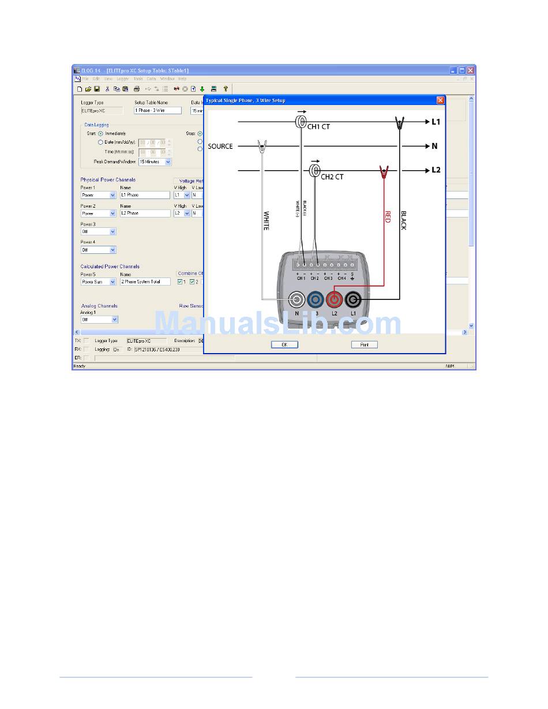This screenshot has width=548, height=709.
Task: Click the horizontal scrollbar right arrow
Action: pyautogui.click(x=465, y=332)
